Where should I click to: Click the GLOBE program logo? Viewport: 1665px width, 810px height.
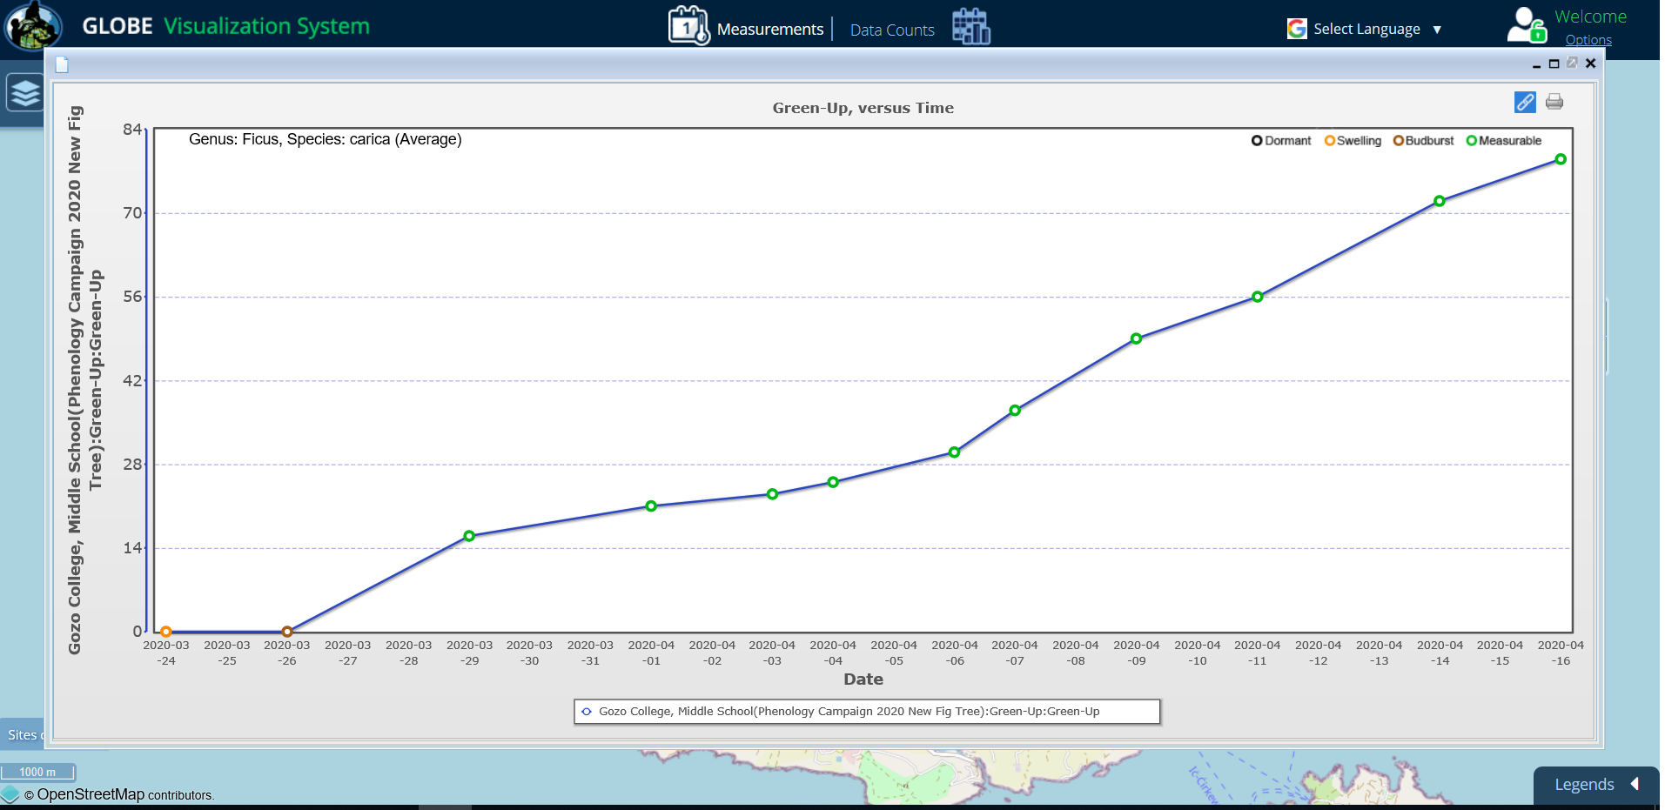click(33, 25)
